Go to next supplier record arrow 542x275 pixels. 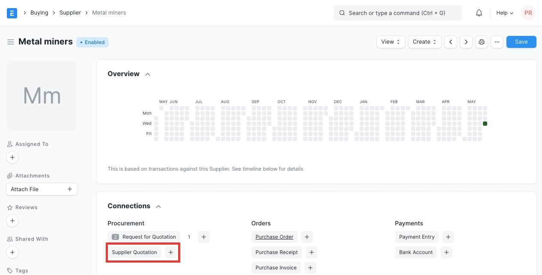(466, 42)
